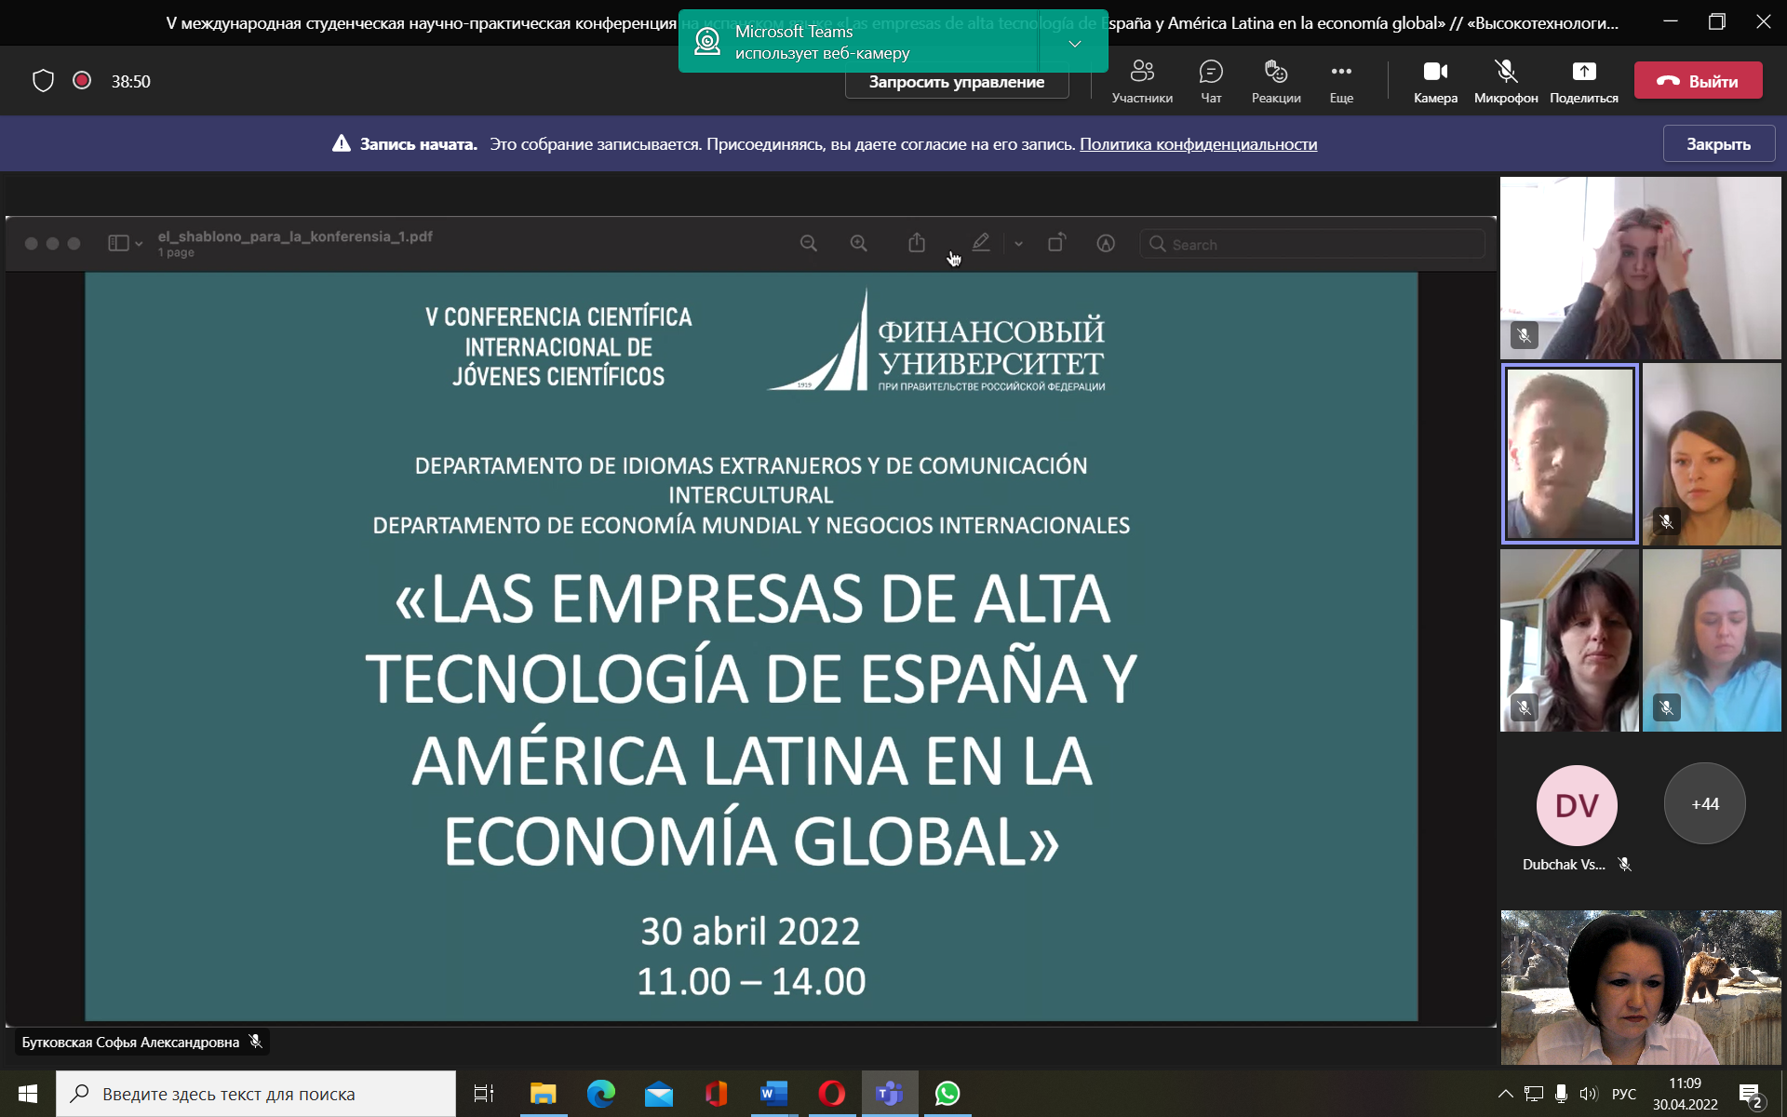1787x1117 pixels.
Task: Toggle the Camera on or off
Action: point(1435,81)
